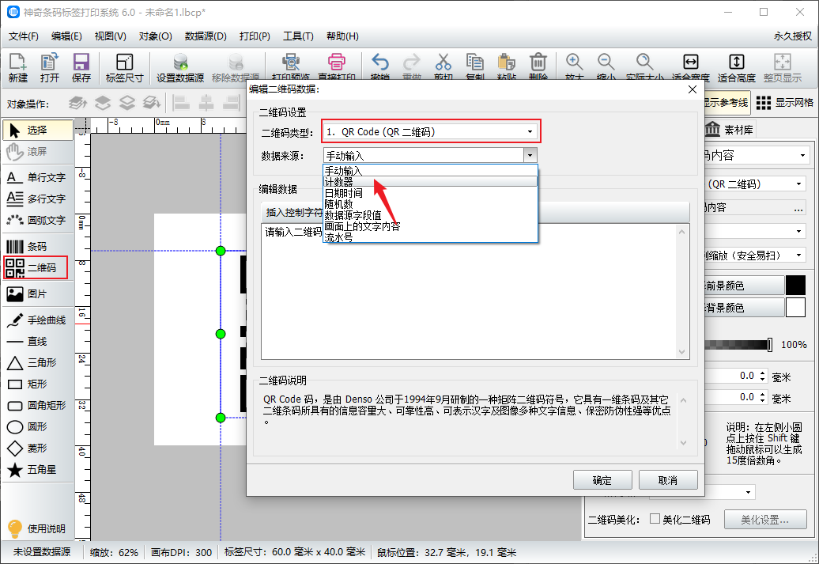Close the 编辑二维码数据 dialog
Image resolution: width=819 pixels, height=564 pixels.
coord(693,89)
